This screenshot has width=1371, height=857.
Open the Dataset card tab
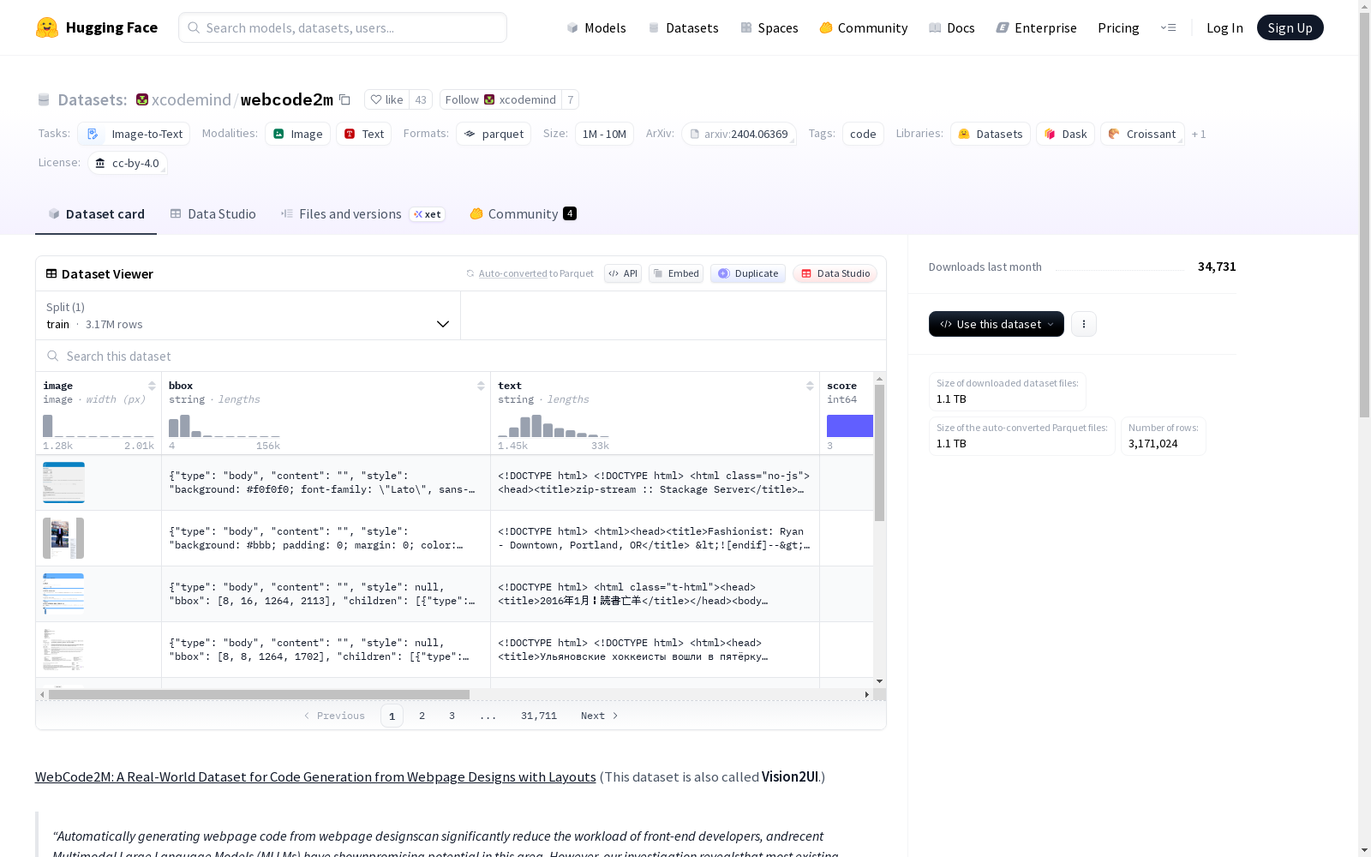tap(96, 214)
